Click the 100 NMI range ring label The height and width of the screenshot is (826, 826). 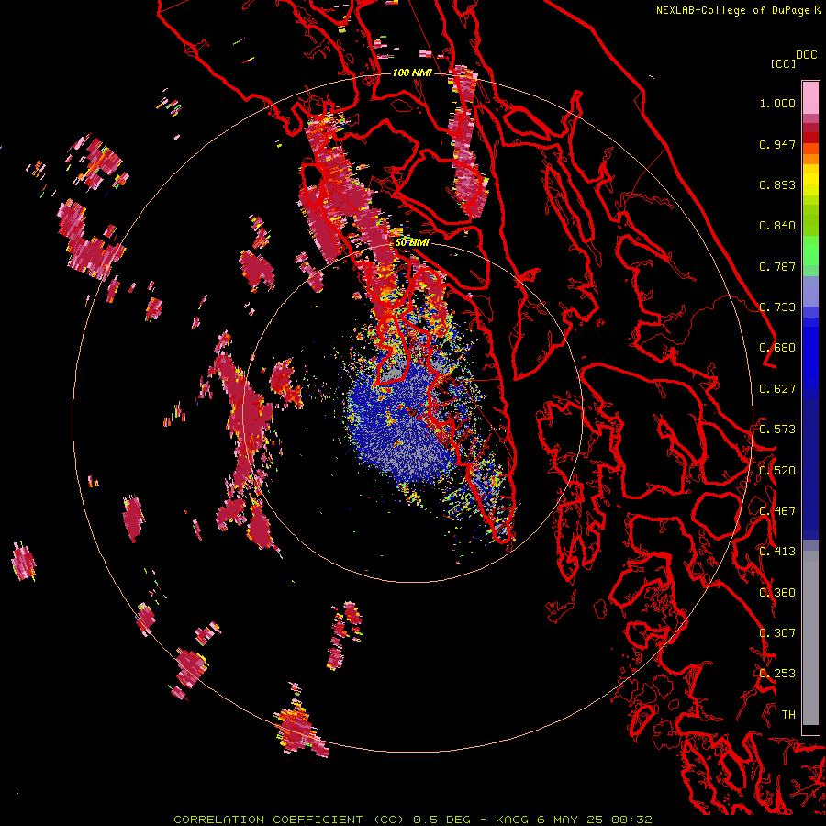tap(412, 73)
